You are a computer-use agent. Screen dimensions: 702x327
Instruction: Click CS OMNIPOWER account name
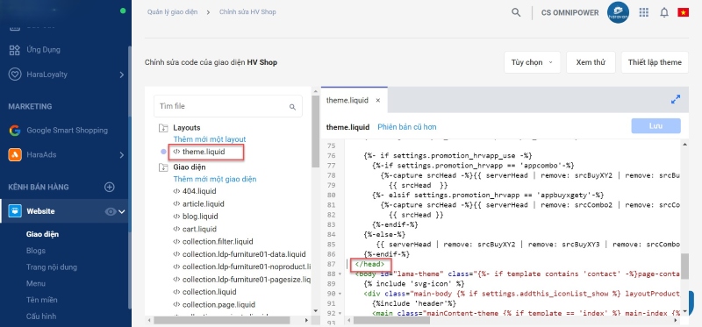[569, 12]
